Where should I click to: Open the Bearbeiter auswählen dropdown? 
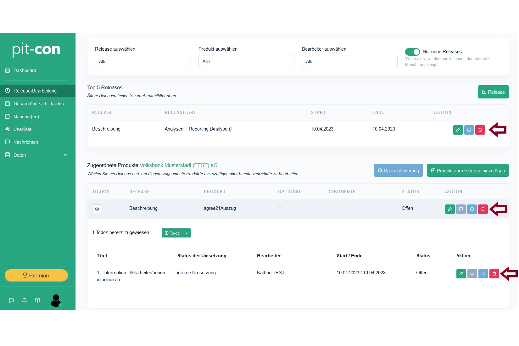click(350, 62)
